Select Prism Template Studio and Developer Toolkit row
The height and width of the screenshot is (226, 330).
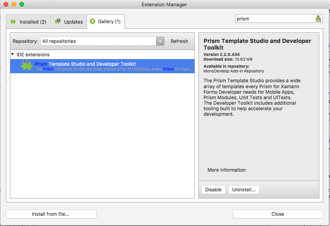(102, 66)
